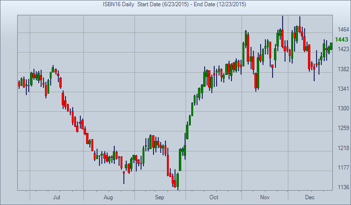
Task: Click the Sep month label
Action: 160,197
